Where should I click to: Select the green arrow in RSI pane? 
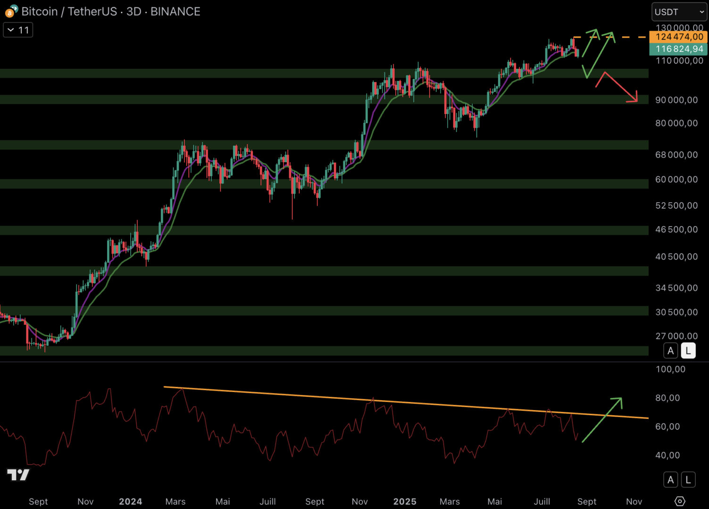pos(601,420)
